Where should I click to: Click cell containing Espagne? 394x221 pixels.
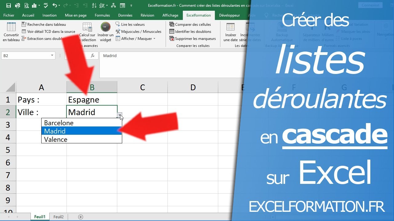pos(92,99)
